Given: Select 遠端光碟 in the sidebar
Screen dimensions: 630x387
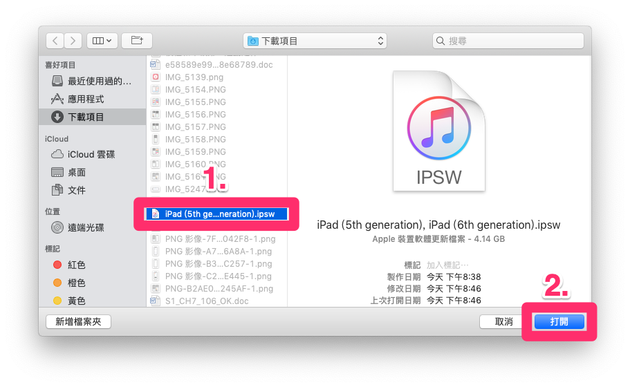Looking at the screenshot, I should point(93,227).
